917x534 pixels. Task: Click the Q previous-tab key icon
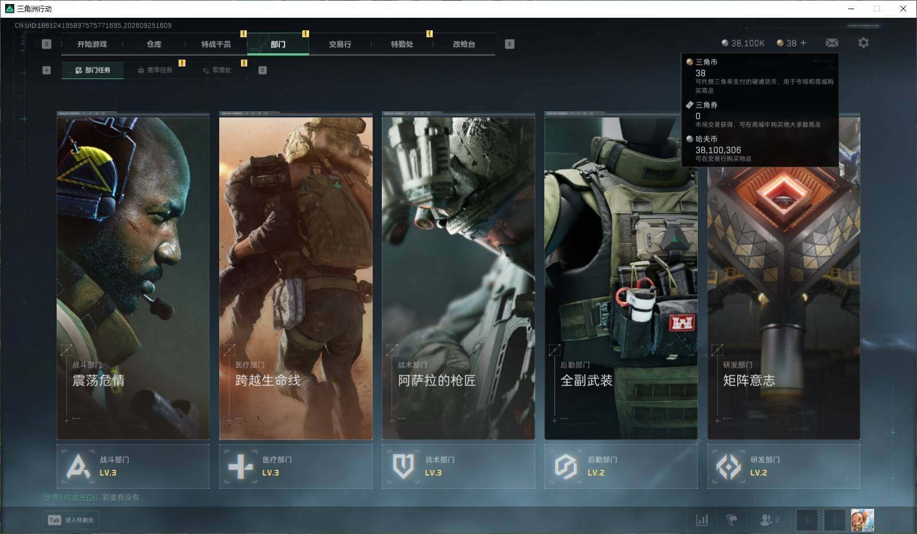tap(46, 44)
